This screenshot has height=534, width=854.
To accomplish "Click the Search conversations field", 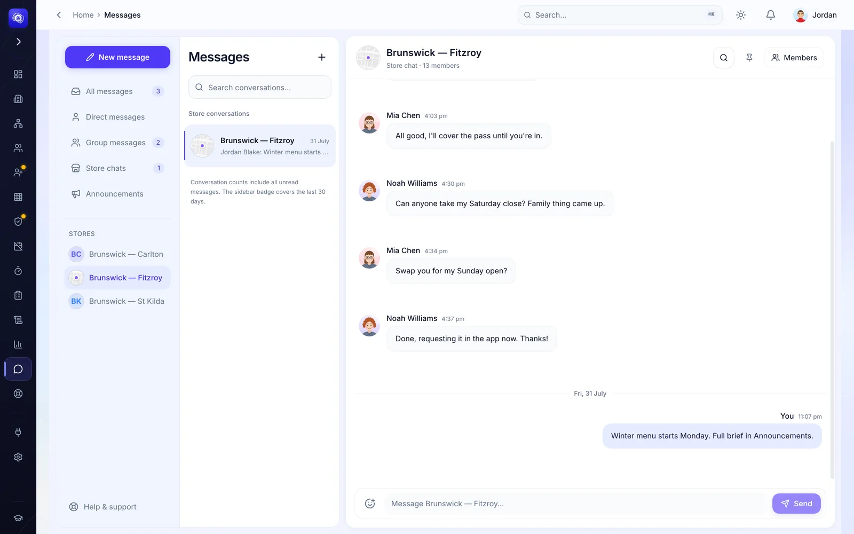I will click(x=260, y=87).
